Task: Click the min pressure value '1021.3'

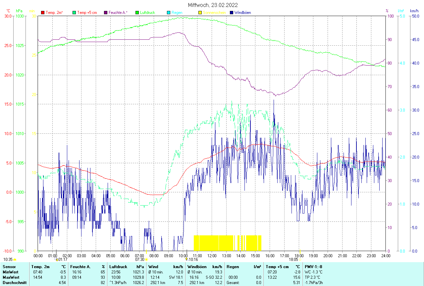Action: pos(138,272)
